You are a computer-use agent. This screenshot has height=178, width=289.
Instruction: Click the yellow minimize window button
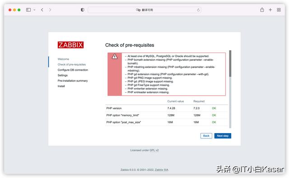[x=14, y=10]
